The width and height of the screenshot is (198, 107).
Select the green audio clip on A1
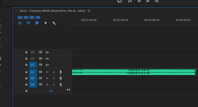coord(134,72)
